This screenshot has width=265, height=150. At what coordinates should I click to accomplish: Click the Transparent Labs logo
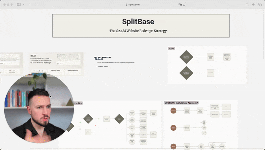(102, 58)
